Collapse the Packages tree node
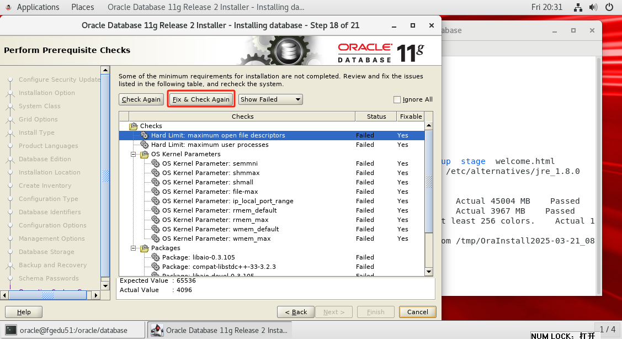The image size is (622, 339). [x=134, y=248]
